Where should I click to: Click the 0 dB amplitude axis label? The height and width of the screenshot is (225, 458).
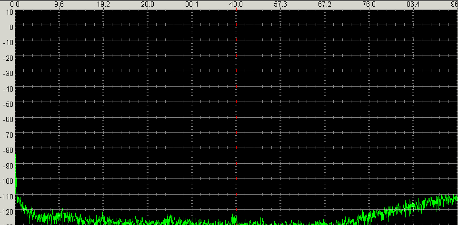(x=11, y=28)
